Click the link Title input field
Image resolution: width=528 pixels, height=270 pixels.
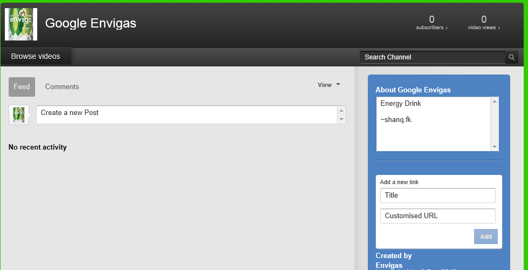pyautogui.click(x=438, y=195)
